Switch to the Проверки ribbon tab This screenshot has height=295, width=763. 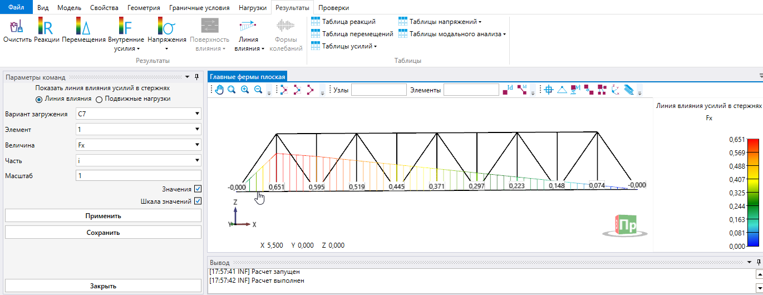[335, 8]
